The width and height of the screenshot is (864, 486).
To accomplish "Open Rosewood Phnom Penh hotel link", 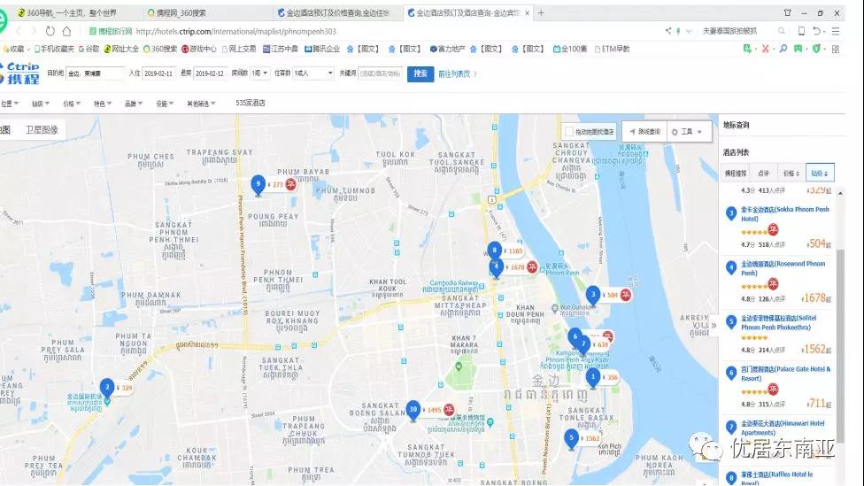I will click(x=783, y=268).
